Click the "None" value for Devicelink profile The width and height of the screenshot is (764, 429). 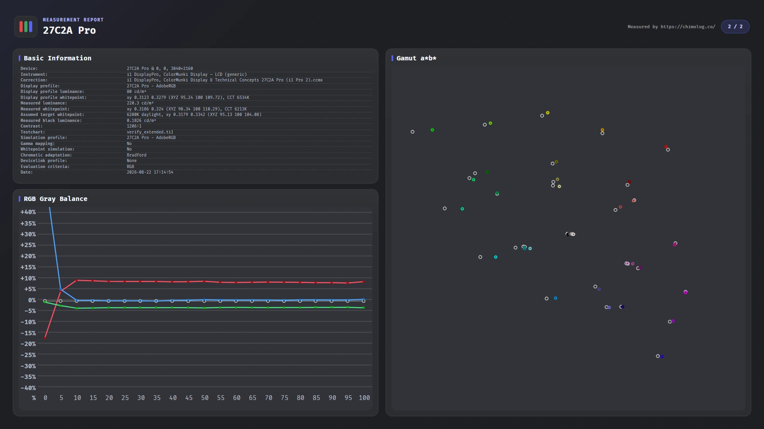[x=132, y=161]
